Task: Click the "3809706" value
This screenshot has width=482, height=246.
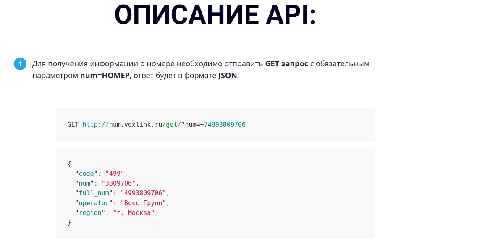Action: [x=119, y=183]
